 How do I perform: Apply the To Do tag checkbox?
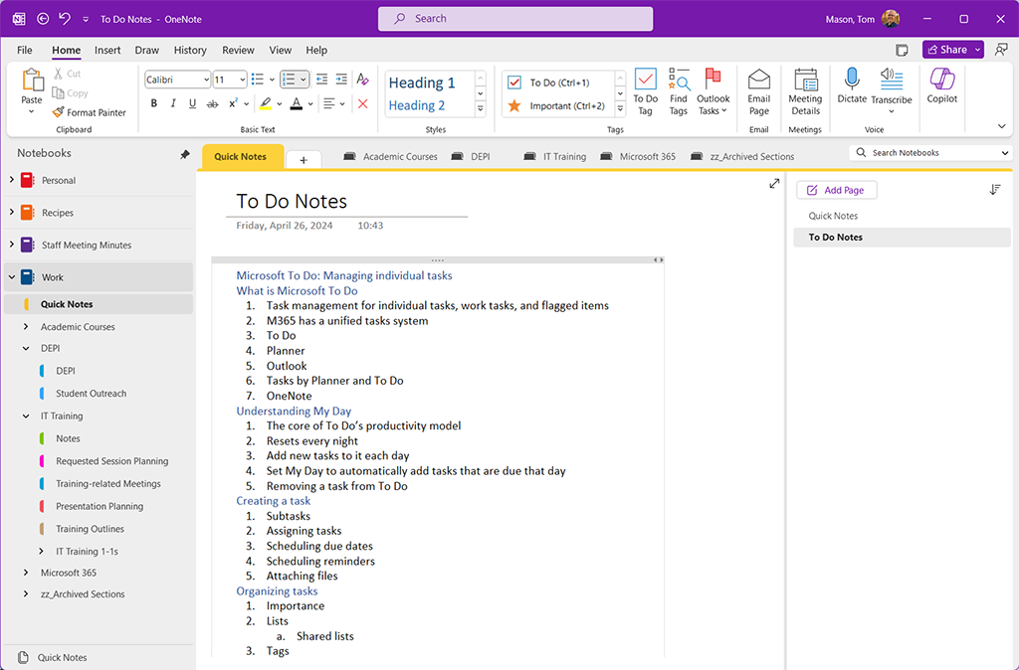pyautogui.click(x=514, y=83)
